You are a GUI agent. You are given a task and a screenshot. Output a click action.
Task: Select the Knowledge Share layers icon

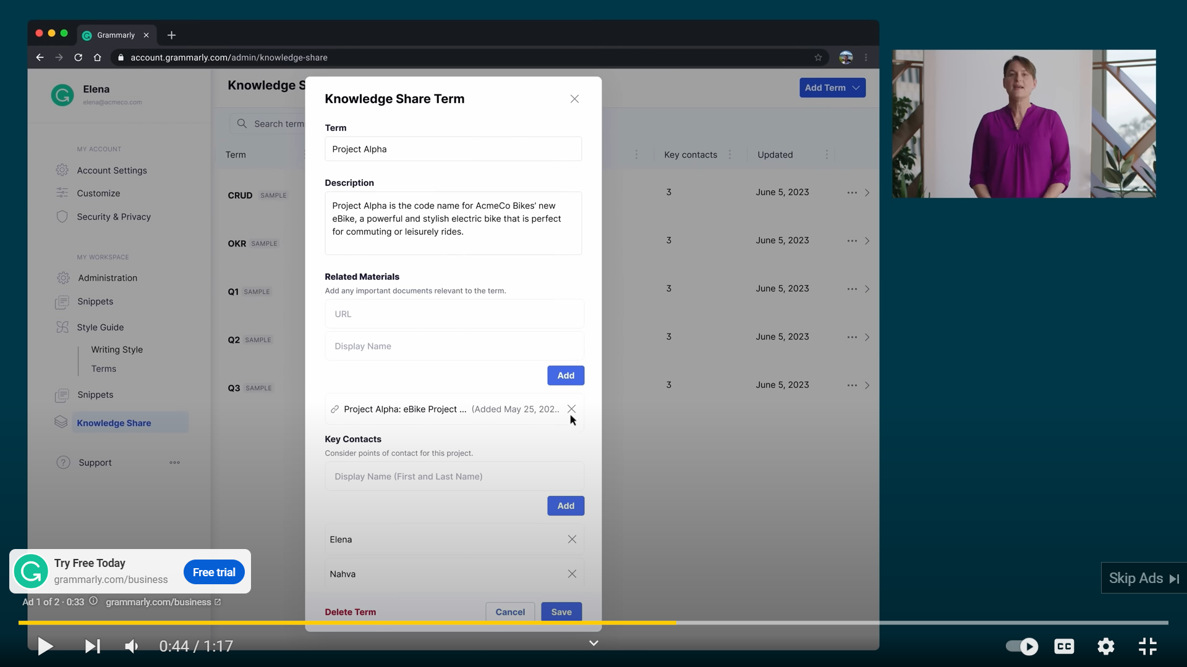61,422
